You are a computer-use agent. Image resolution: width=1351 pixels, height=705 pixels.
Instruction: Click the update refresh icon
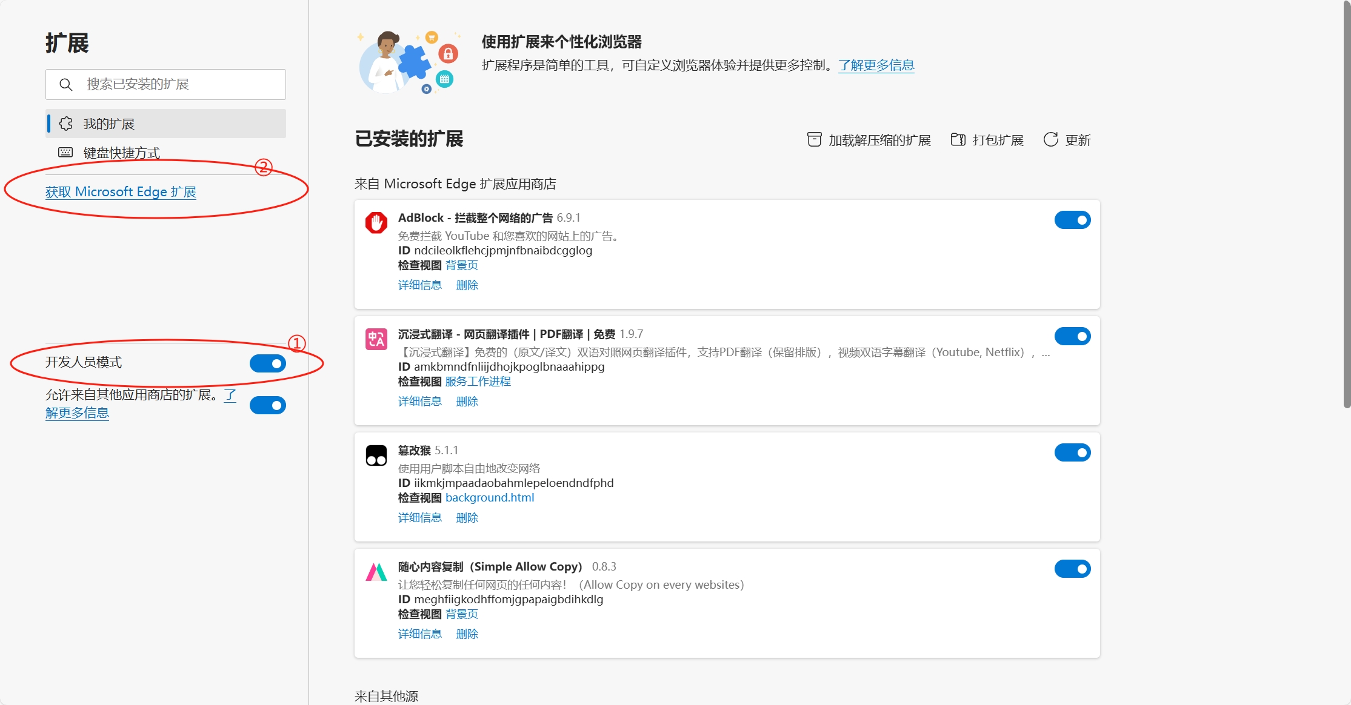[1051, 140]
